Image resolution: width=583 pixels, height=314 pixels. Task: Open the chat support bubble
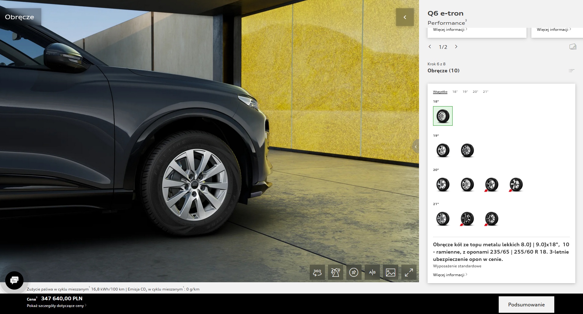(x=14, y=280)
